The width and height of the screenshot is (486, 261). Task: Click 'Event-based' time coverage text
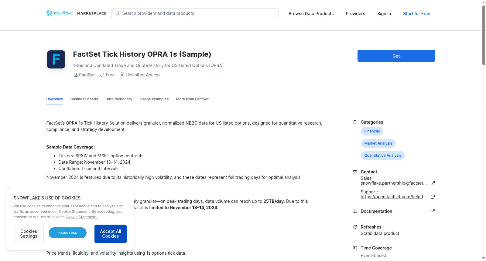[373, 256]
